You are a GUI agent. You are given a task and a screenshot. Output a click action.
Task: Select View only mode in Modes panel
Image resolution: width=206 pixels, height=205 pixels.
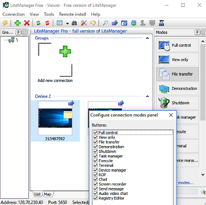click(178, 59)
